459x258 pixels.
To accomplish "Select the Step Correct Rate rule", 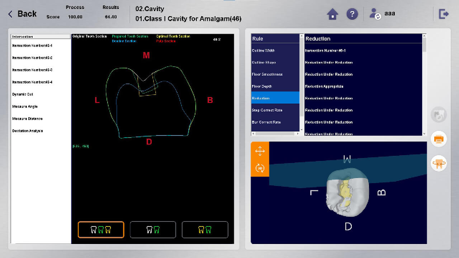I will pos(275,110).
